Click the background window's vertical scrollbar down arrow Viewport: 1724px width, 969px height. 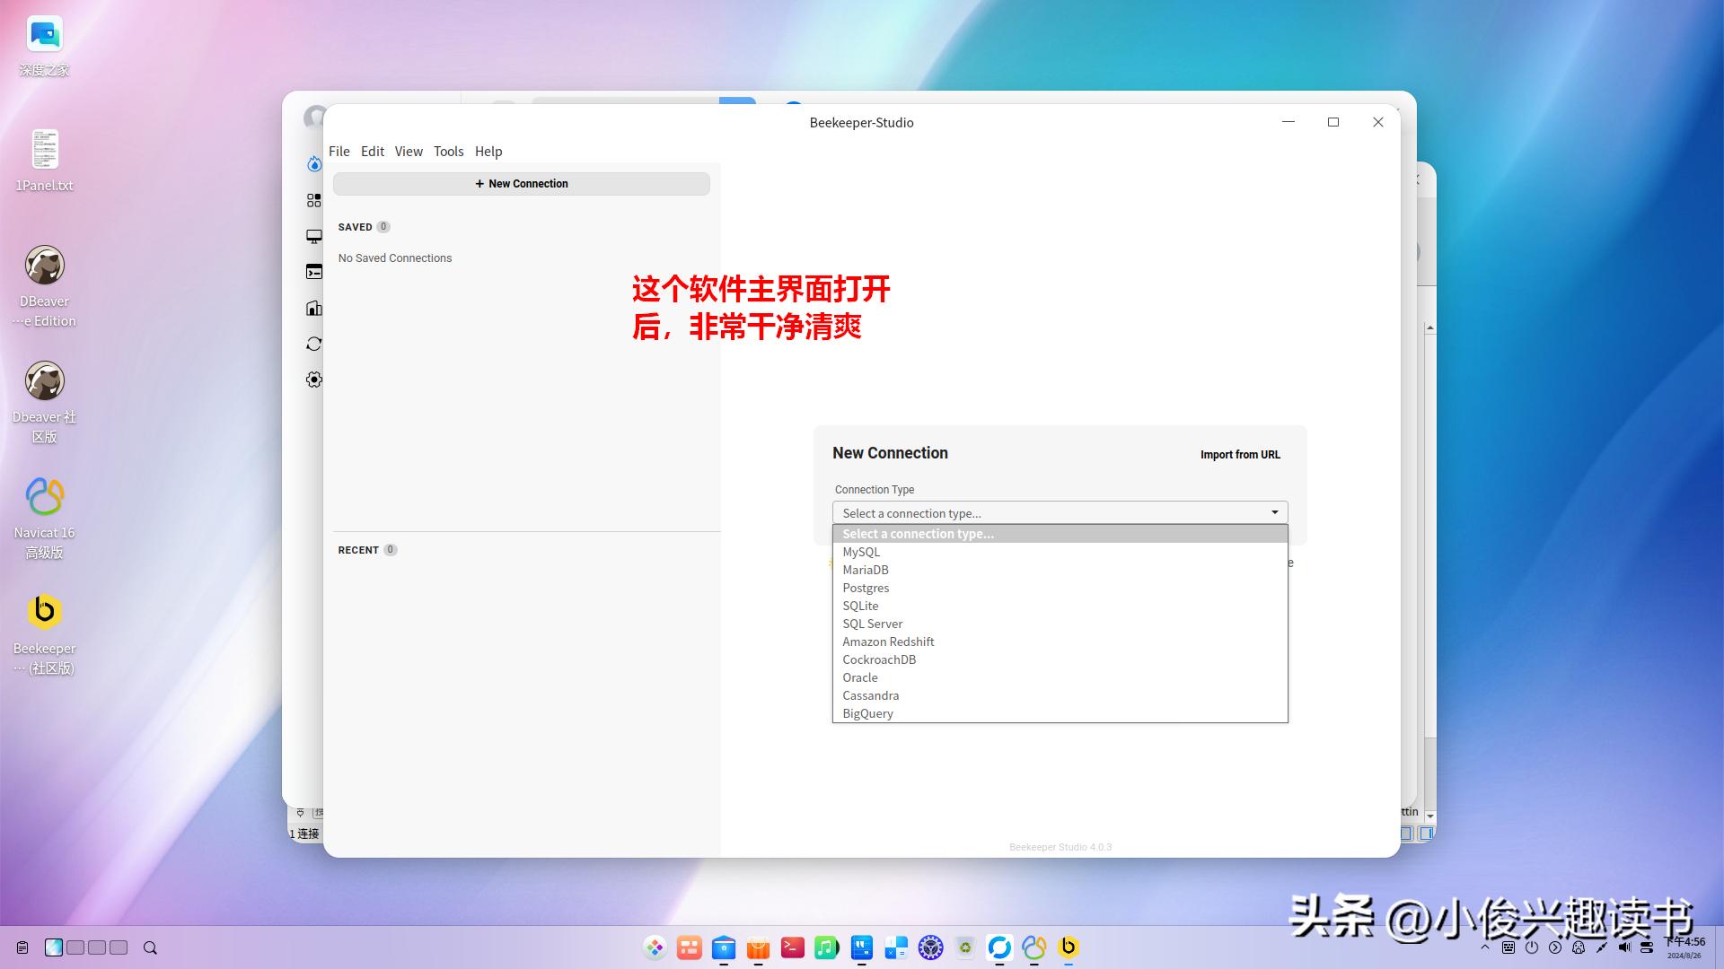point(1430,817)
